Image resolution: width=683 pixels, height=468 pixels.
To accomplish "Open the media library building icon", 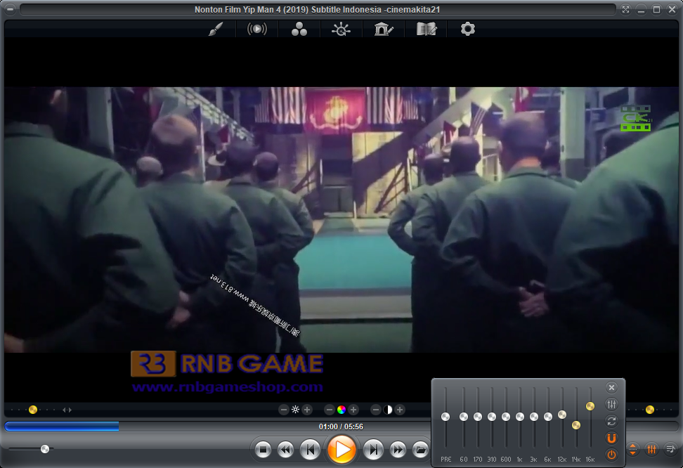I will [384, 30].
